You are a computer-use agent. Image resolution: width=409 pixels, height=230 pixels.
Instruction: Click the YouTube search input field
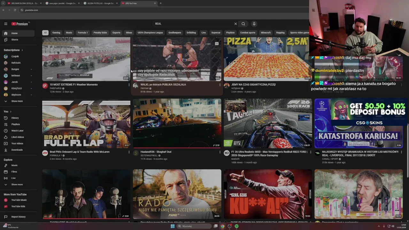(x=193, y=24)
